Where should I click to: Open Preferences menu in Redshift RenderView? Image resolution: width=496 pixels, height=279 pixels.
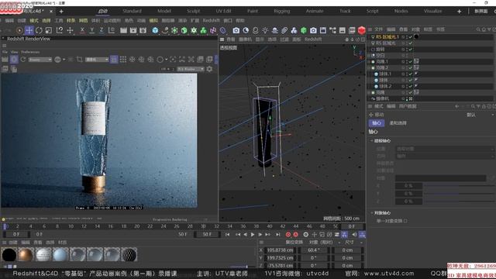(x=30, y=52)
